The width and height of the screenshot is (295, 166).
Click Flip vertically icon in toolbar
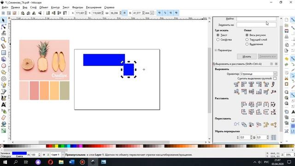[x=40, y=13]
